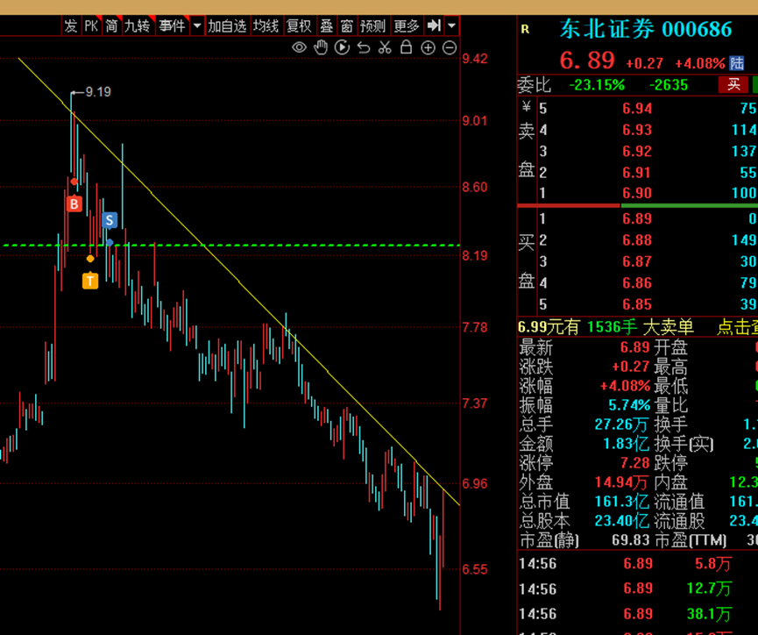This screenshot has width=758, height=635.
Task: Add stock via 加自选 button
Action: coord(227,26)
